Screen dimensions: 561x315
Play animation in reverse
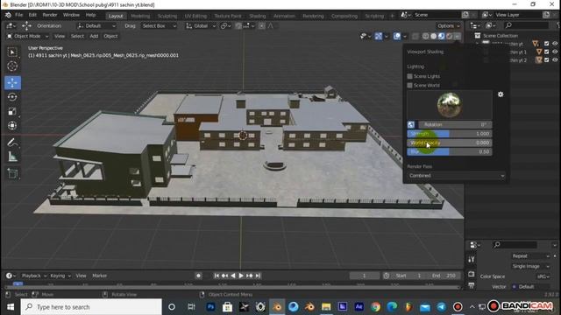[x=233, y=276]
